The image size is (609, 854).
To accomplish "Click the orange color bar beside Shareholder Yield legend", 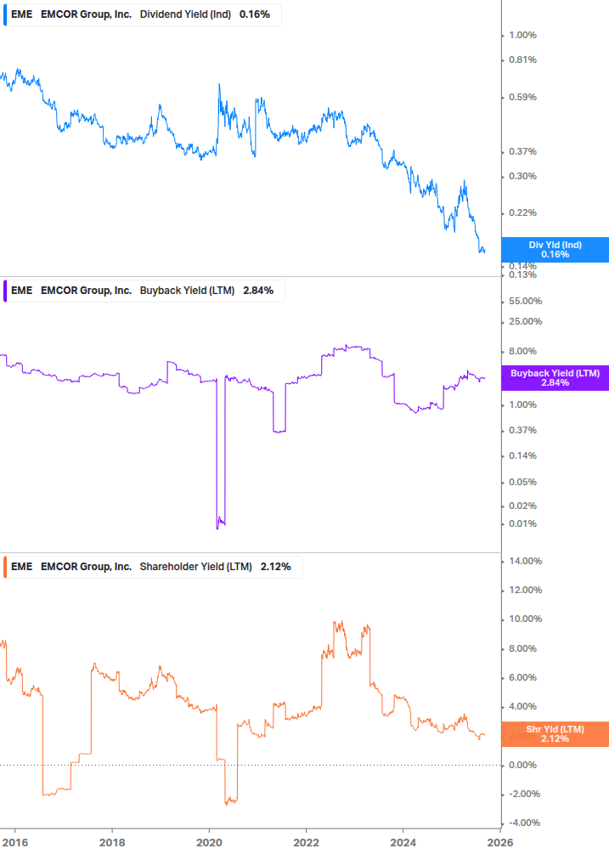I will tap(5, 567).
